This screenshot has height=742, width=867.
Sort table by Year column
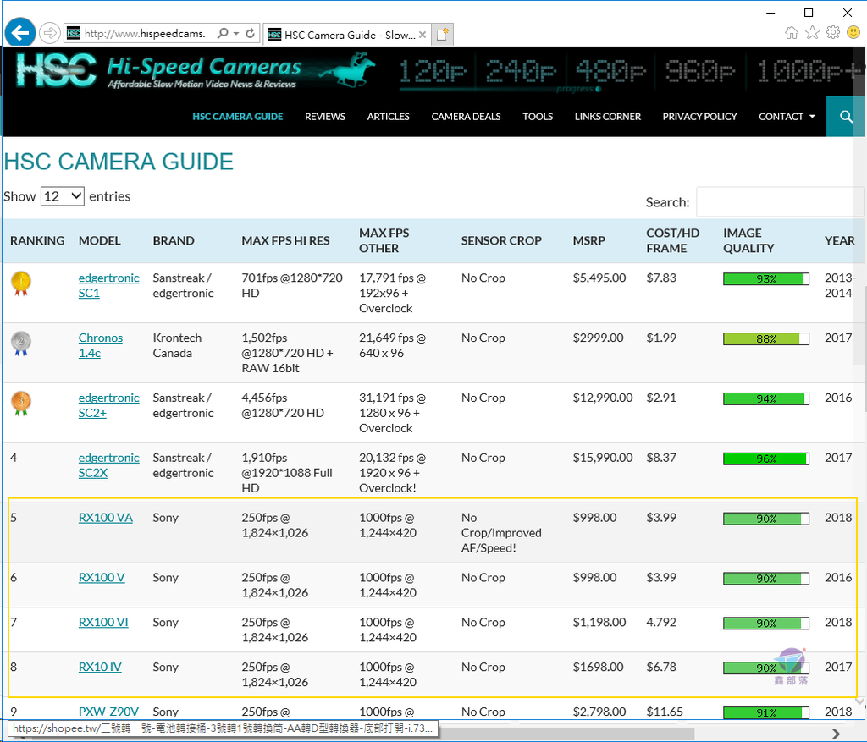click(839, 240)
